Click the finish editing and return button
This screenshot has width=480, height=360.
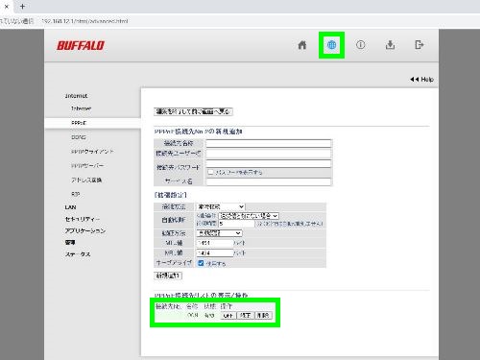coord(193,111)
